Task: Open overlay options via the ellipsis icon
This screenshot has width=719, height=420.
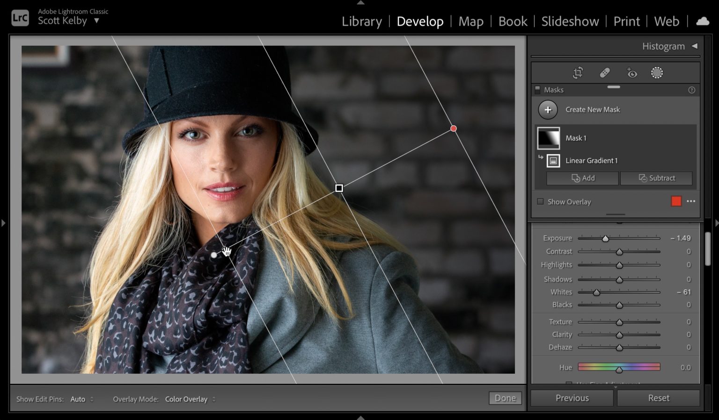Action: click(691, 201)
